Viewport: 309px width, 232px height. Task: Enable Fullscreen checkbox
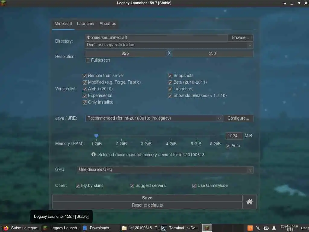coord(88,60)
